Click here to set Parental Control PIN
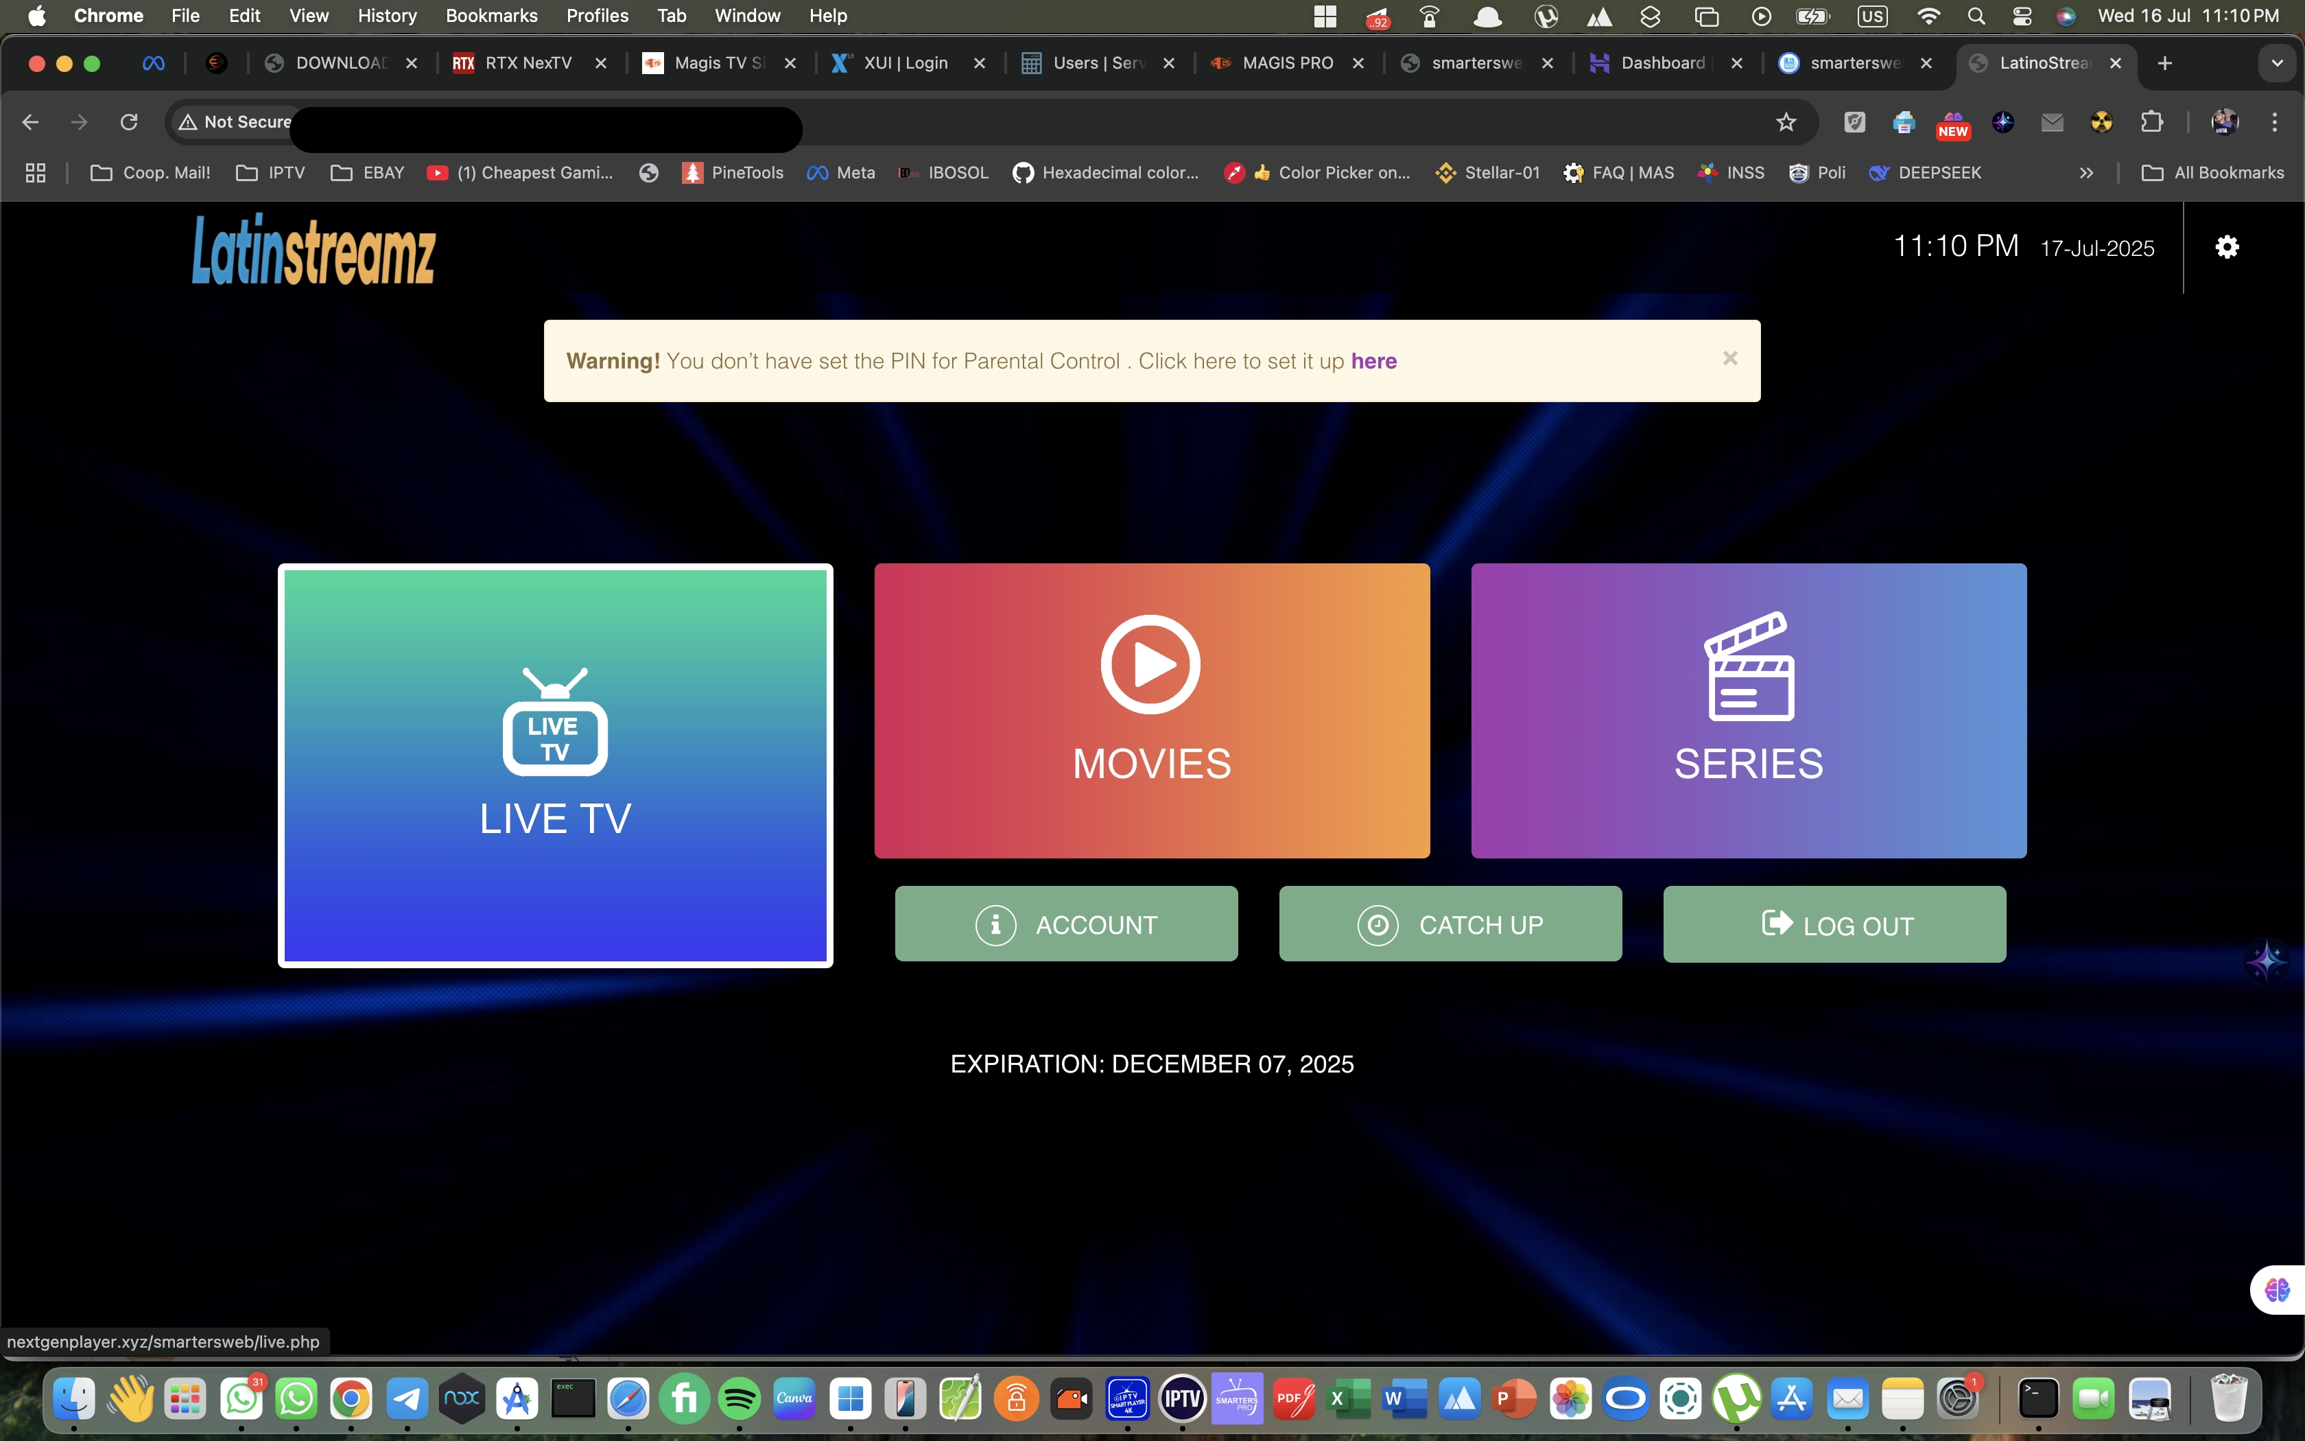The height and width of the screenshot is (1441, 2305). (1373, 360)
